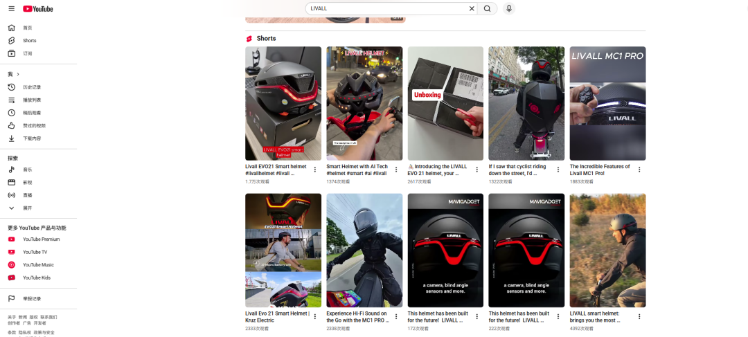The image size is (748, 337).
Task: Play LIVALL smart helmet outdoor rider thumbnail
Action: [x=608, y=251]
